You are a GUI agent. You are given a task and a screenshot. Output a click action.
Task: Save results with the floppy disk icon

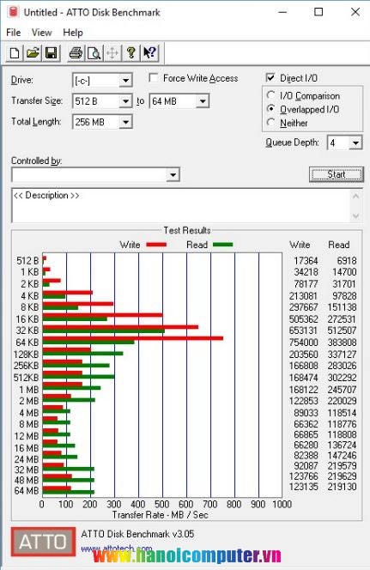(51, 53)
